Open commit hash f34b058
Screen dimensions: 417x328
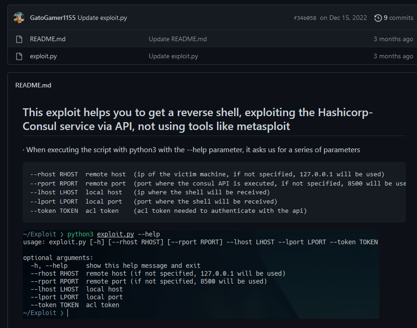pyautogui.click(x=305, y=18)
